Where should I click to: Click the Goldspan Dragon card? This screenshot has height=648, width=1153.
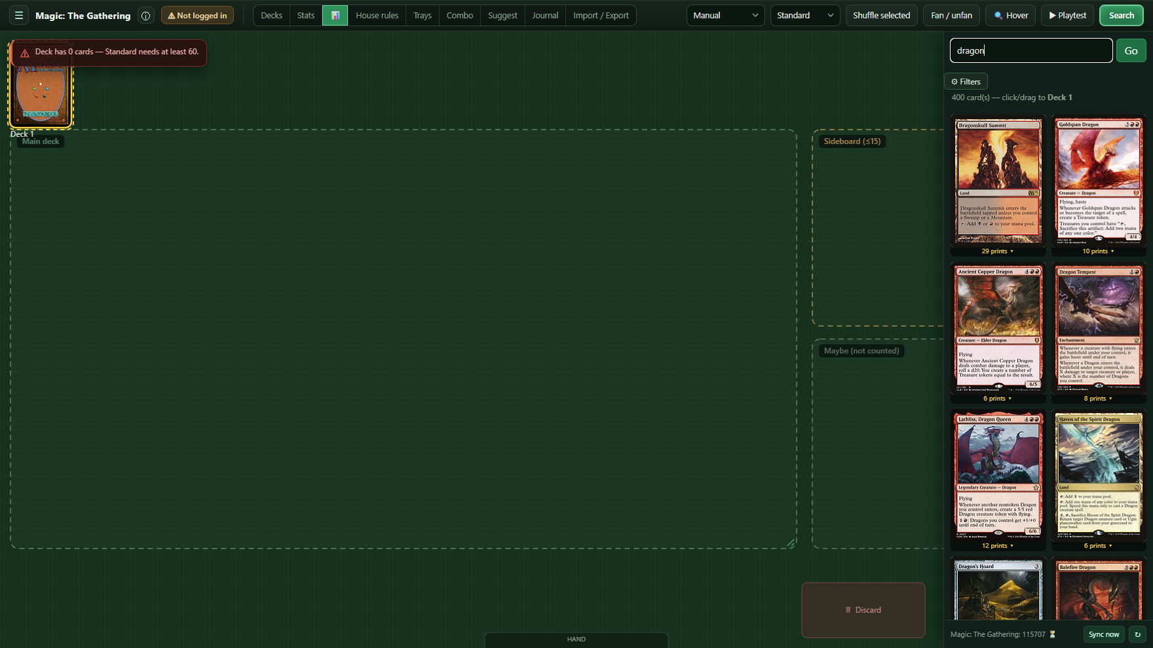[x=1099, y=181]
